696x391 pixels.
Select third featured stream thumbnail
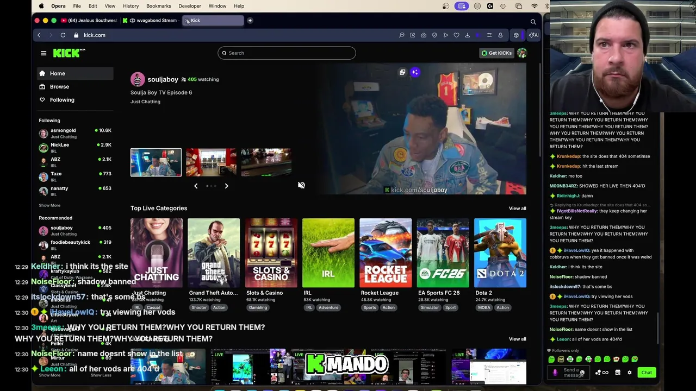click(266, 162)
